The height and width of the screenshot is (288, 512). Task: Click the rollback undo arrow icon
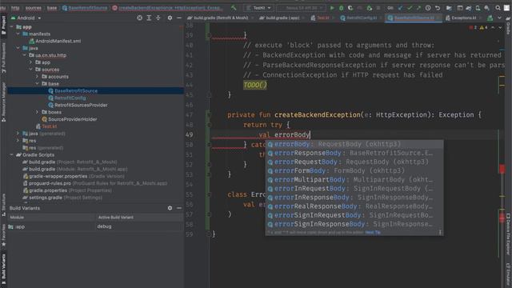(x=438, y=7)
